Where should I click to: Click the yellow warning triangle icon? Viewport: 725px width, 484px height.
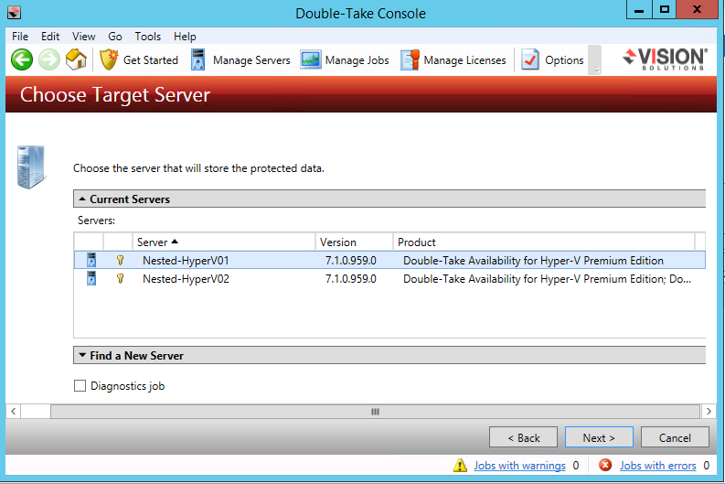click(460, 465)
